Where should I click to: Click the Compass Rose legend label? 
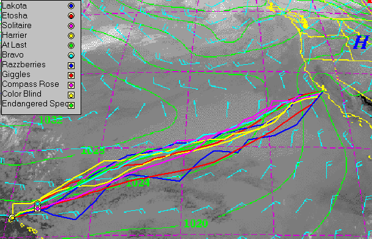31,84
